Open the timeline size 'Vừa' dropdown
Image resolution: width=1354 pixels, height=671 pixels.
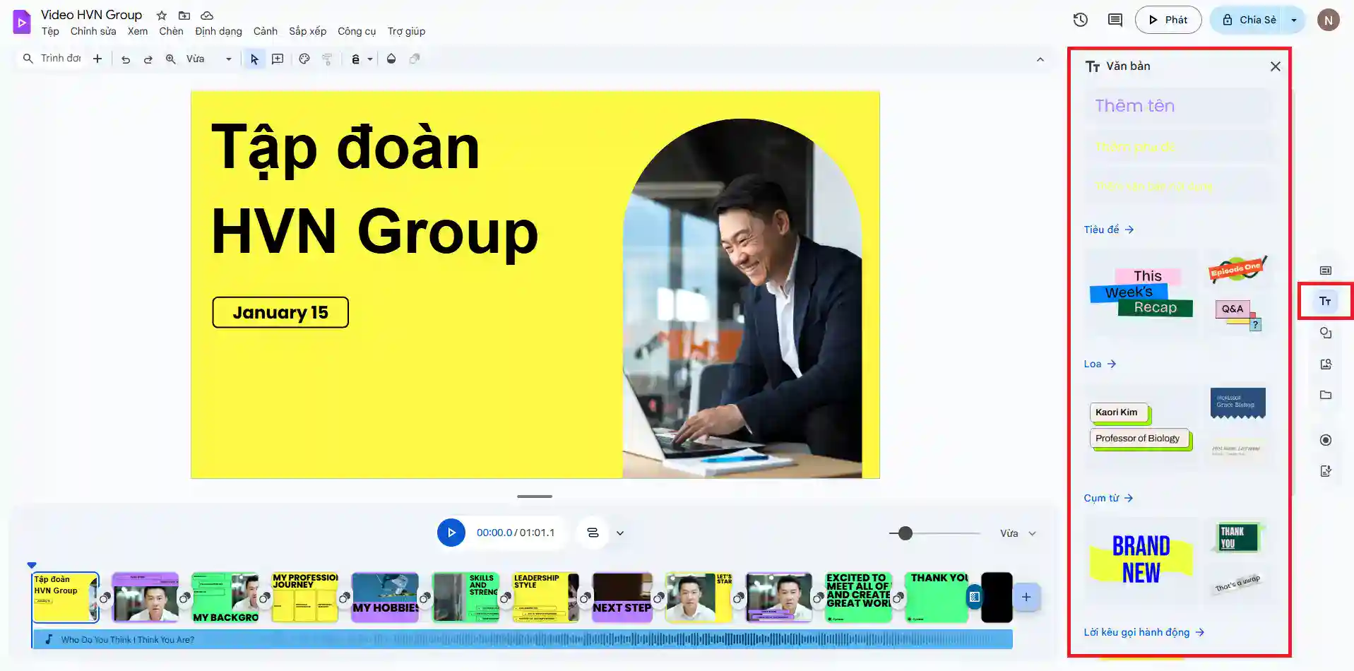[1018, 533]
